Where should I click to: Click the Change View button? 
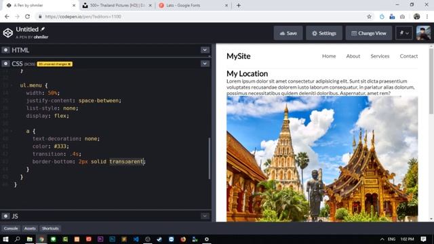[x=369, y=33]
